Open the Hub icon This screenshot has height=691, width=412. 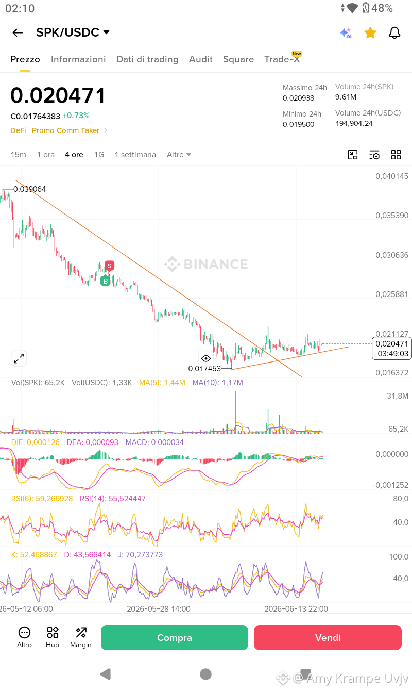coord(53,637)
